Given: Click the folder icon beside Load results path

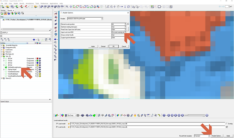Looking at the screenshot, I should tap(69, 127).
